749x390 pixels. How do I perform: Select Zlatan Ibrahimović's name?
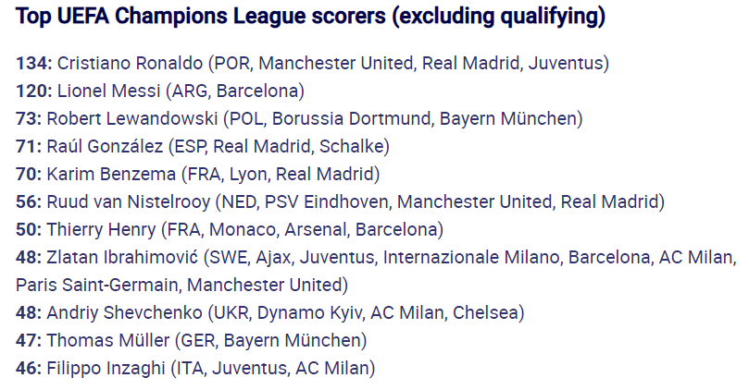pyautogui.click(x=122, y=258)
